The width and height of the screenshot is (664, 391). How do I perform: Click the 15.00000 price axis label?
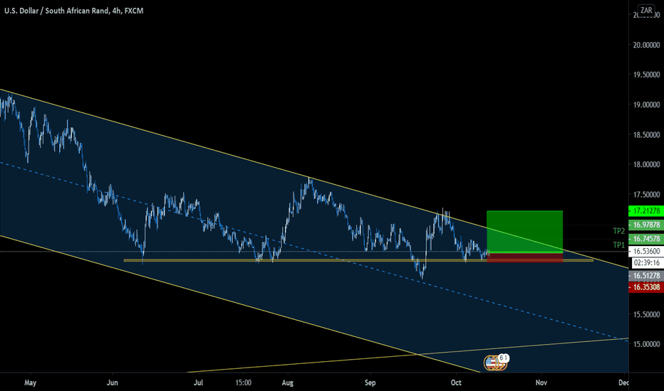click(646, 344)
